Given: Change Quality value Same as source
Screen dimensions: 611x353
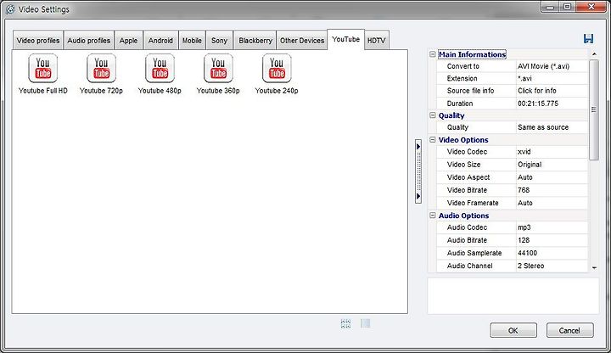Looking at the screenshot, I should [x=552, y=127].
